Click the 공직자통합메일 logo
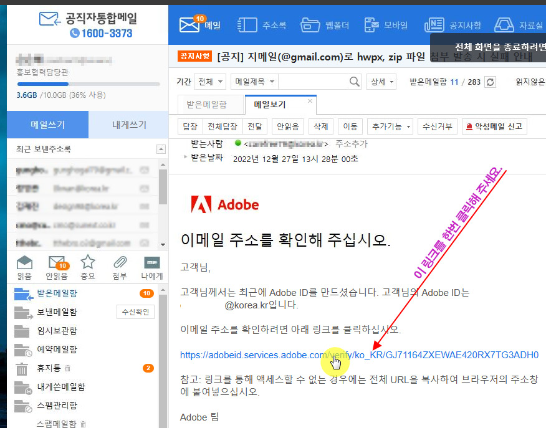The width and height of the screenshot is (546, 428). pyautogui.click(x=88, y=19)
